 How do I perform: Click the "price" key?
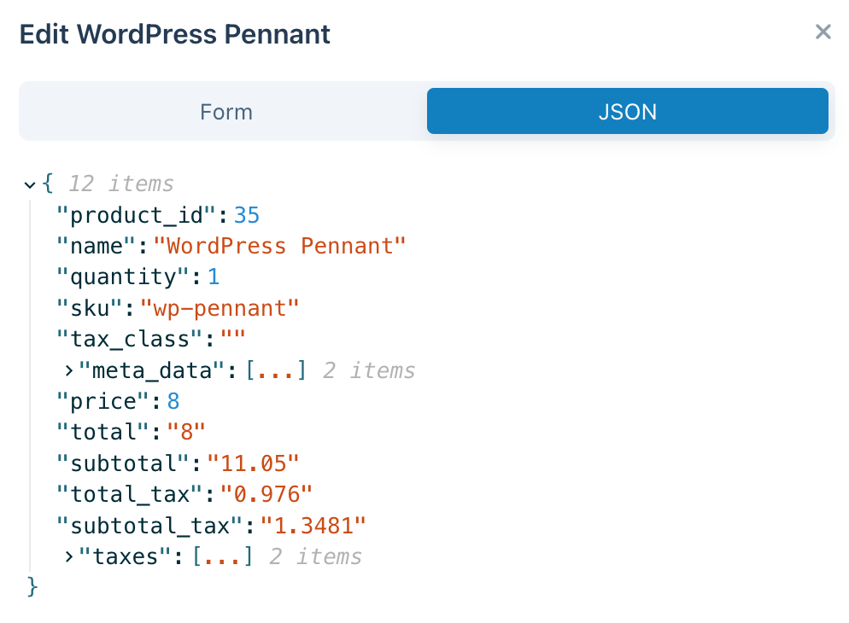102,401
